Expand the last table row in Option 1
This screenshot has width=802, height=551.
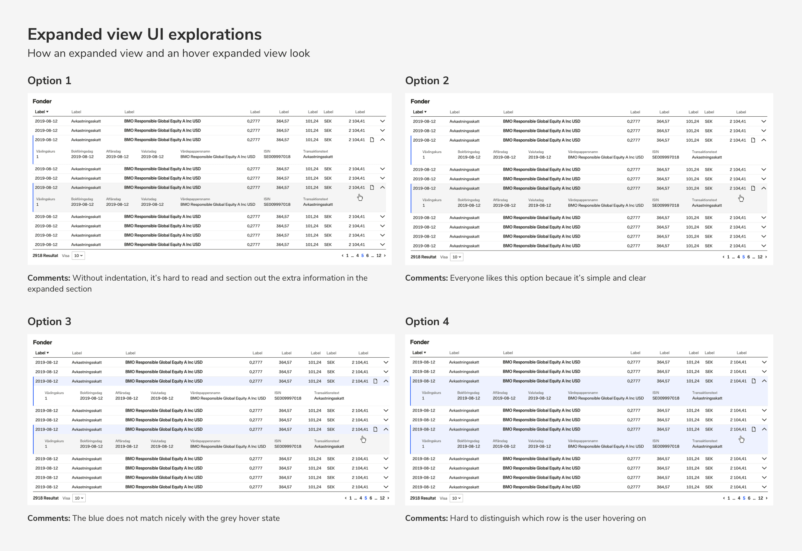click(x=382, y=244)
